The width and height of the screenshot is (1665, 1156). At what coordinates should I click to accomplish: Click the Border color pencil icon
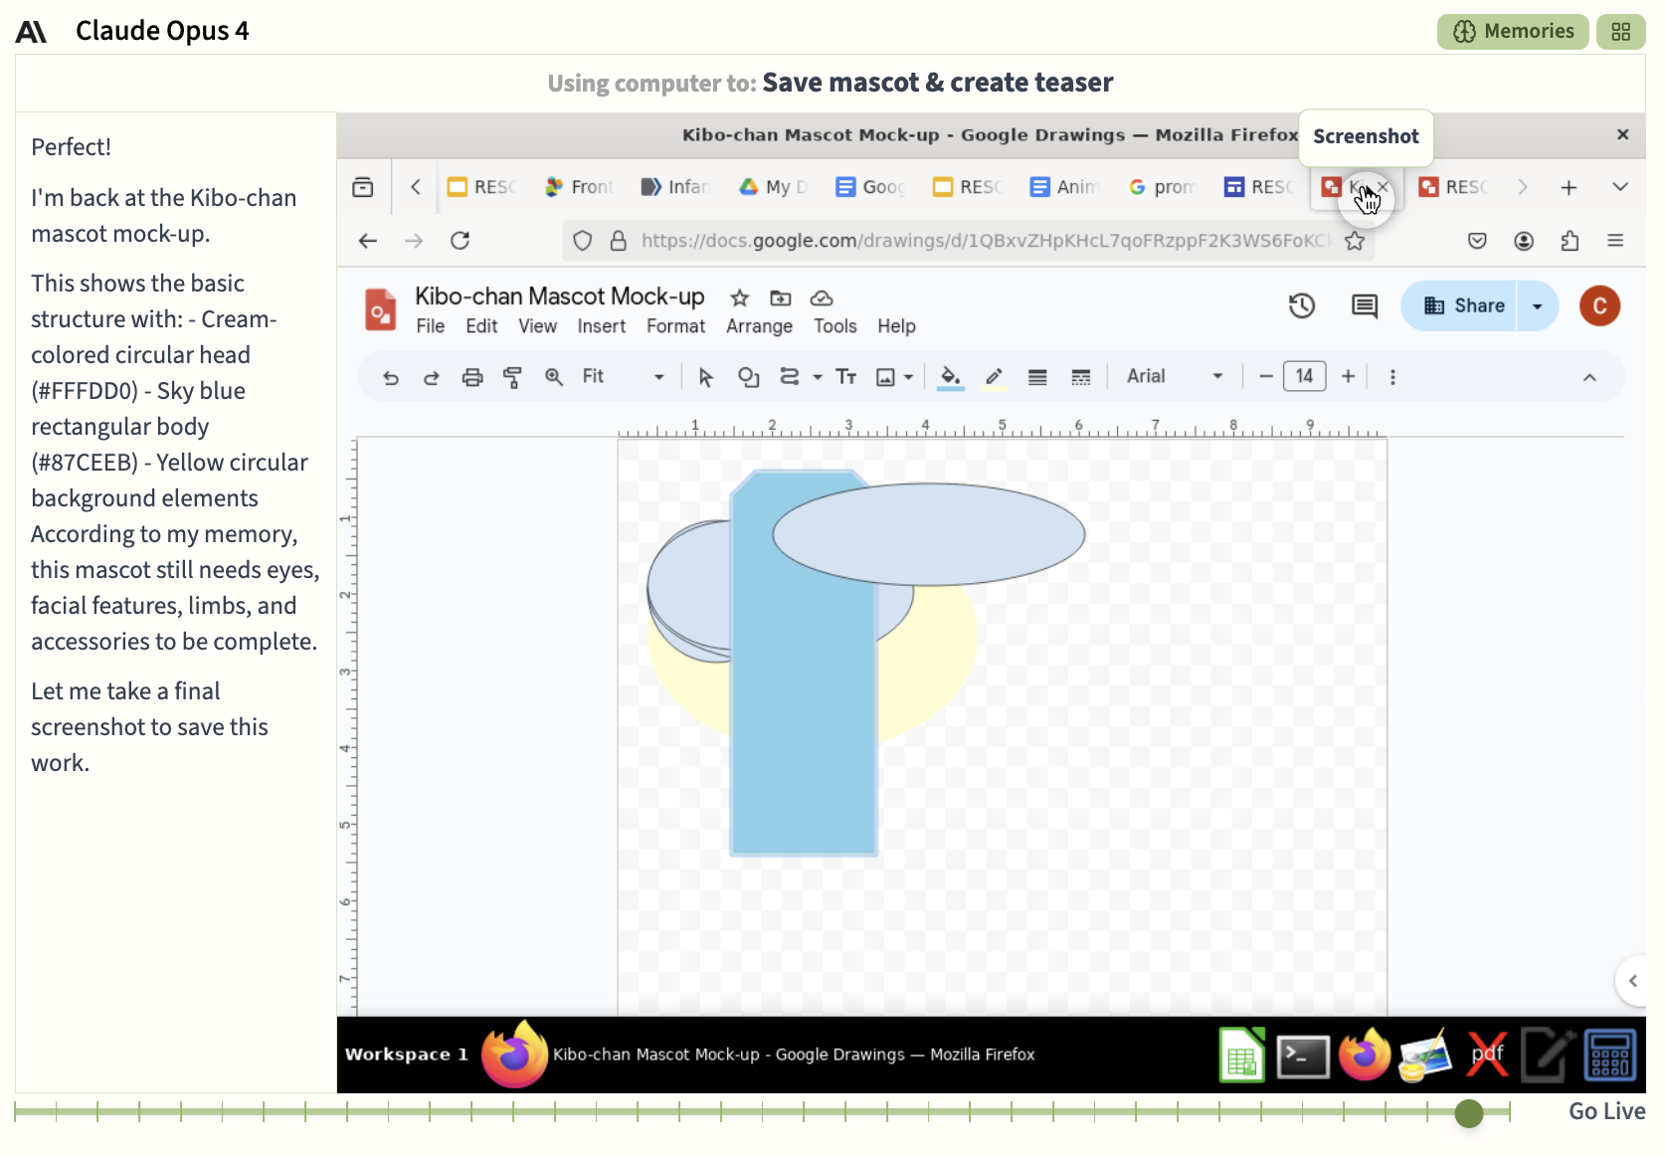[x=994, y=377]
